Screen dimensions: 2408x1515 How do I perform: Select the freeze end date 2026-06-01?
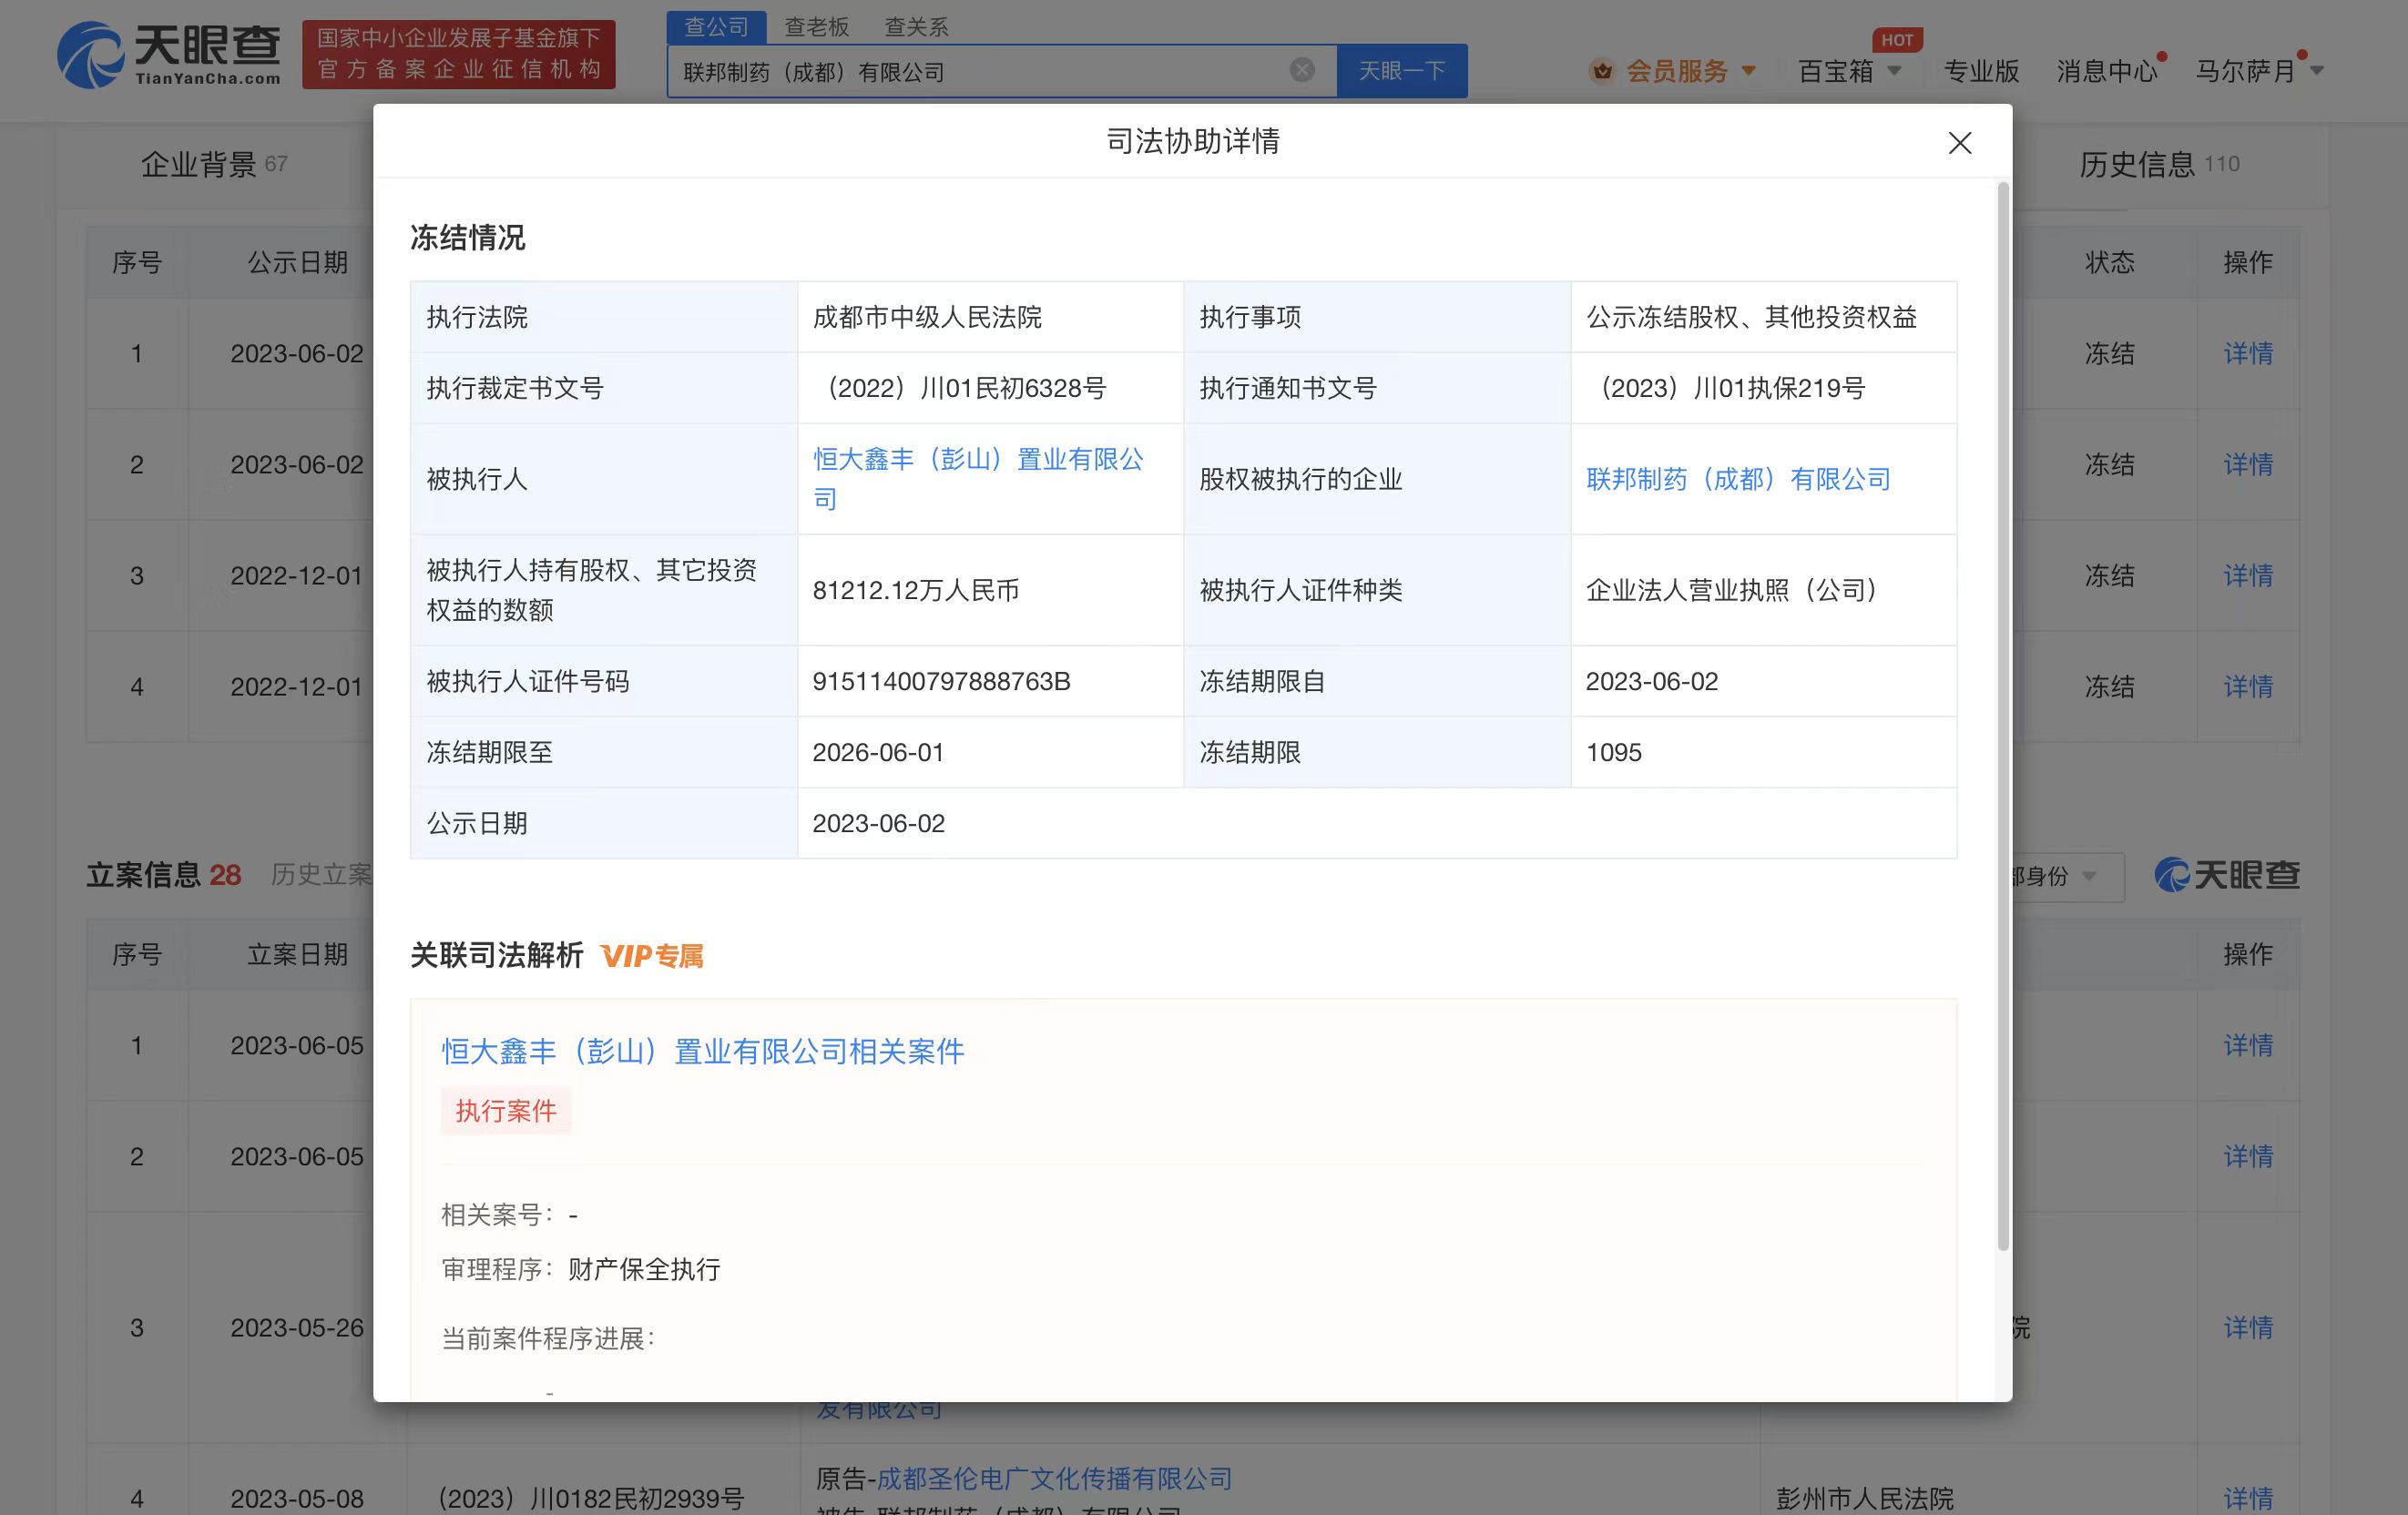(878, 752)
